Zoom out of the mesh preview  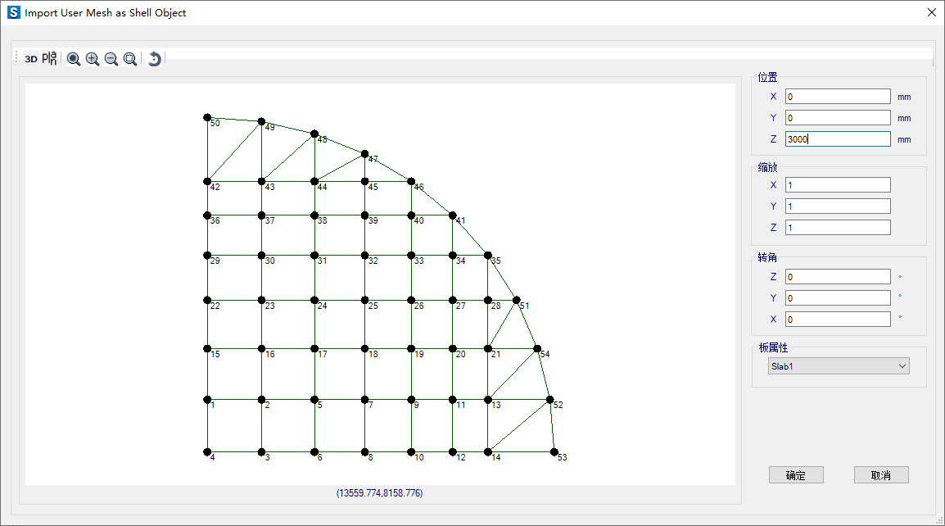111,59
